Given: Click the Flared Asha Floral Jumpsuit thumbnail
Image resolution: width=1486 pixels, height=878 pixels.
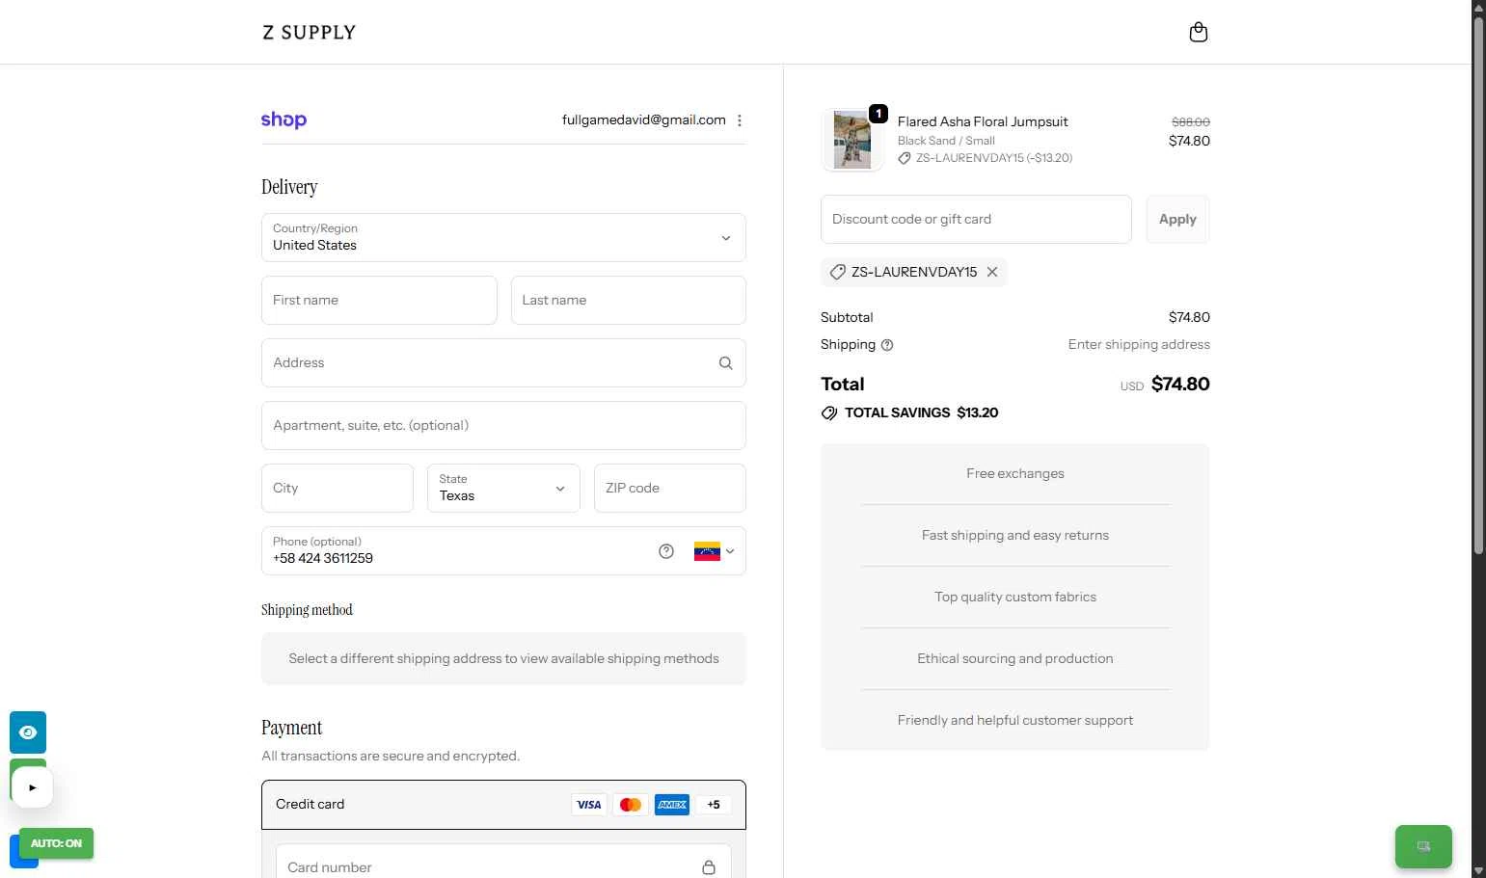Looking at the screenshot, I should (x=852, y=140).
